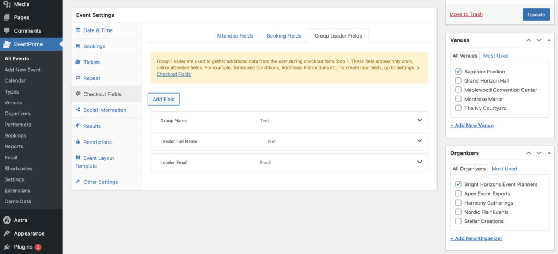
Task: Click the Bookings cart icon
Action: click(78, 46)
